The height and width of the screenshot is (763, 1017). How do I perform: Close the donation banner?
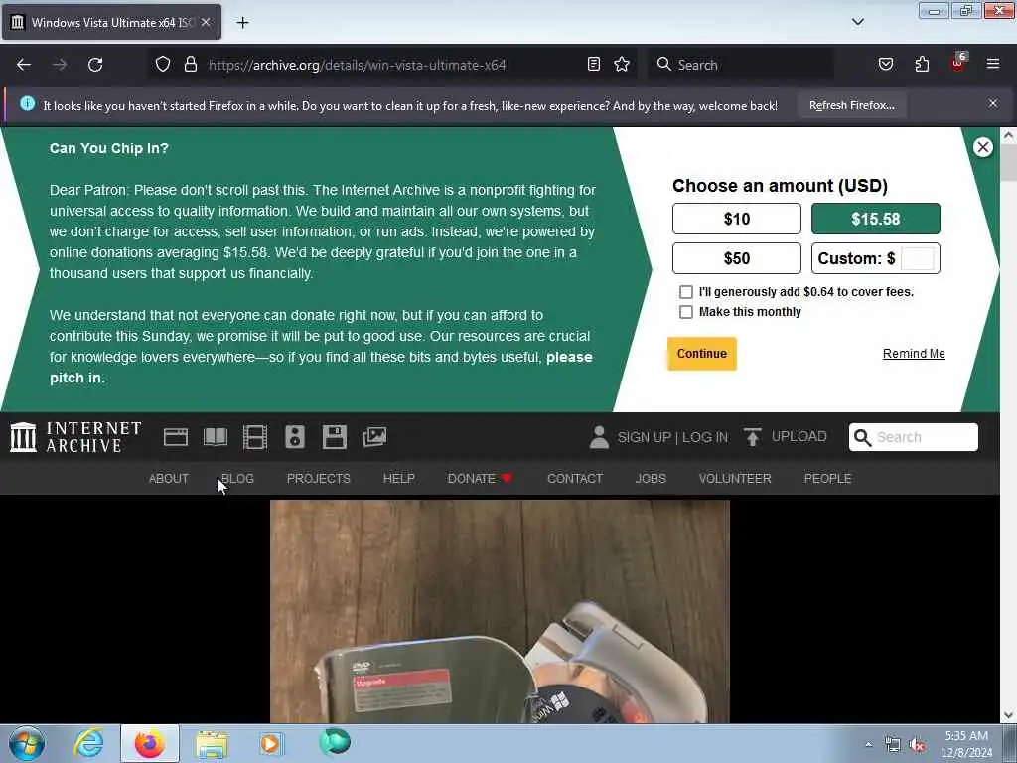click(x=983, y=147)
